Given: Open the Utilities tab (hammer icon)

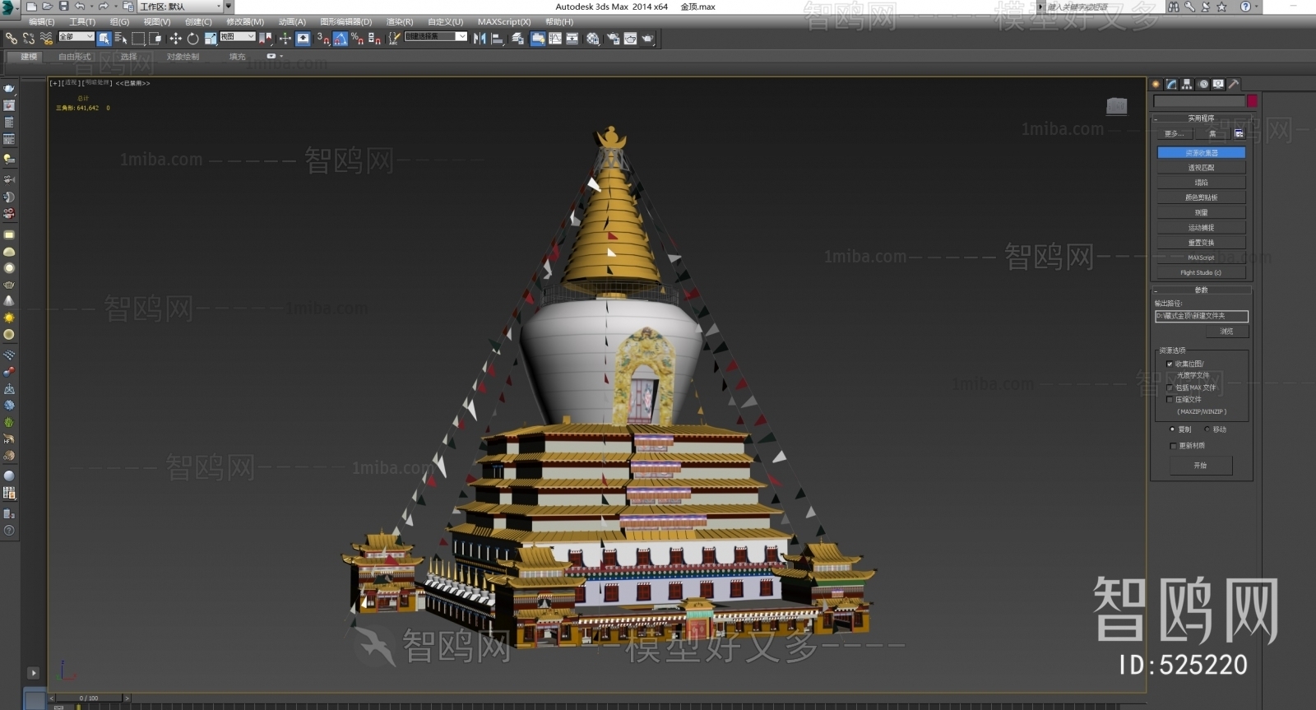Looking at the screenshot, I should point(1234,84).
